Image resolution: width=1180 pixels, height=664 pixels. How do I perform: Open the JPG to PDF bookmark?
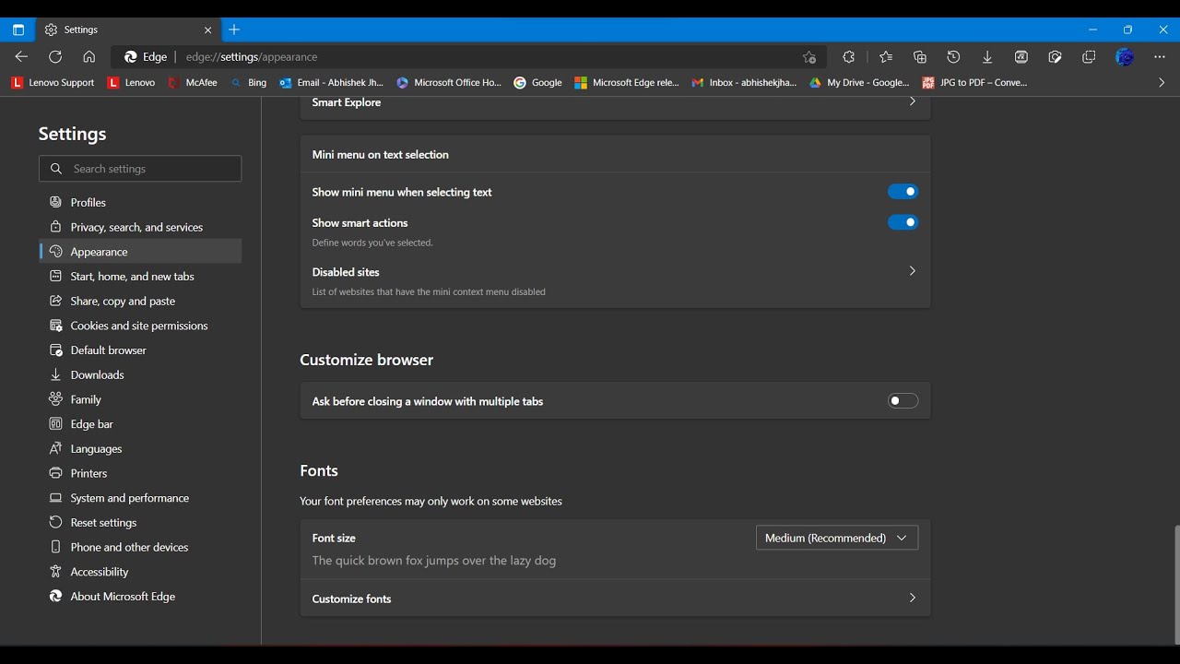coord(974,83)
